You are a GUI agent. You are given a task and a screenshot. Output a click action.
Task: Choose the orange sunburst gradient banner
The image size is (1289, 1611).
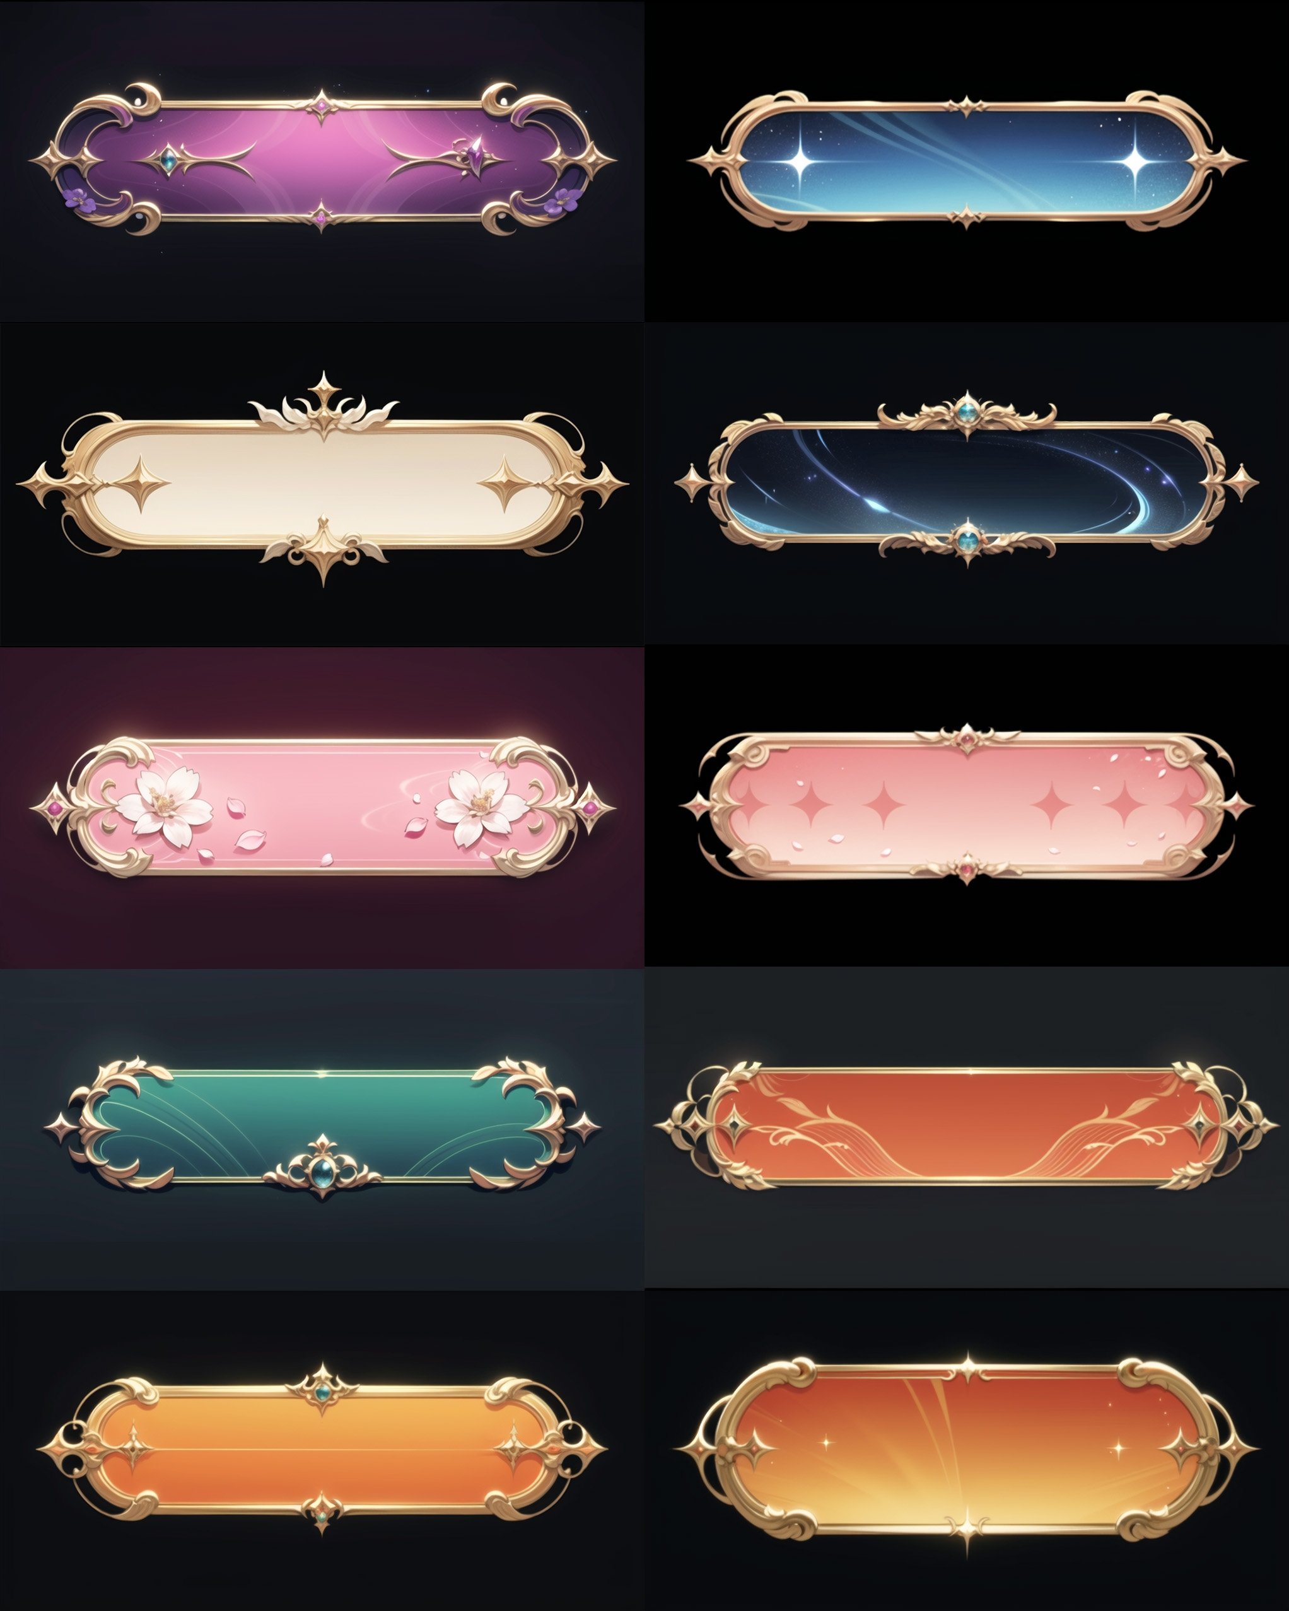pos(966,1449)
